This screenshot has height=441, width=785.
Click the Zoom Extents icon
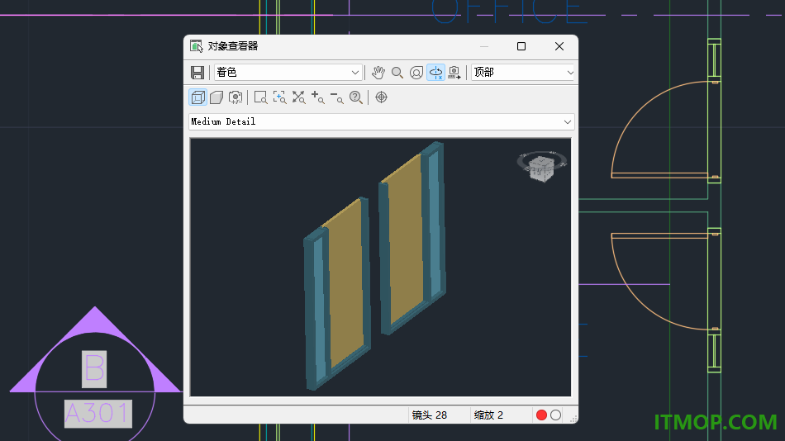coord(298,97)
